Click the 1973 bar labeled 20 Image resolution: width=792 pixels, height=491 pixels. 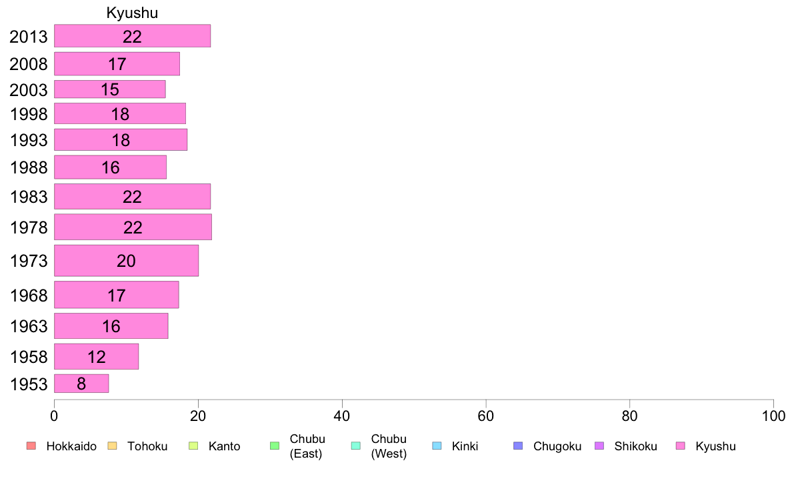(x=126, y=261)
